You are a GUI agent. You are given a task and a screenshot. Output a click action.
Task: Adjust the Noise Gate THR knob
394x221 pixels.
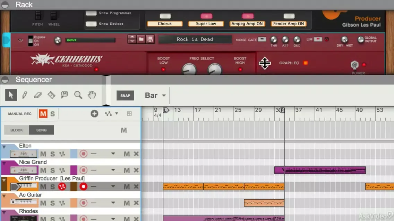274,39
